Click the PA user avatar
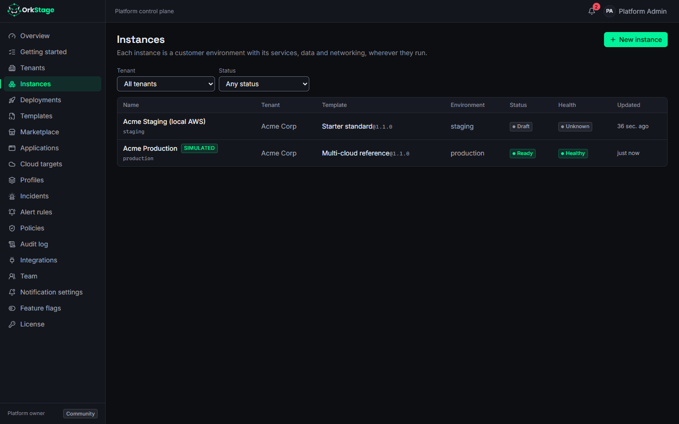Screen dimensions: 679x424 [x=609, y=11]
